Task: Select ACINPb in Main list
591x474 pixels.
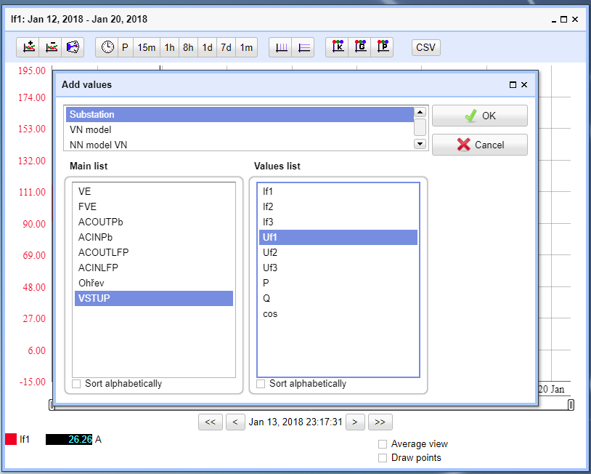Action: point(154,237)
